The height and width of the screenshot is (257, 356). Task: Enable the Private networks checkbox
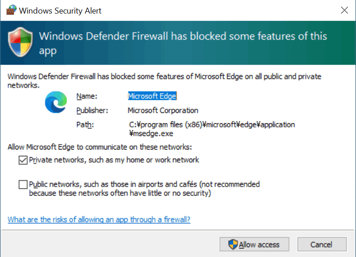(23, 160)
